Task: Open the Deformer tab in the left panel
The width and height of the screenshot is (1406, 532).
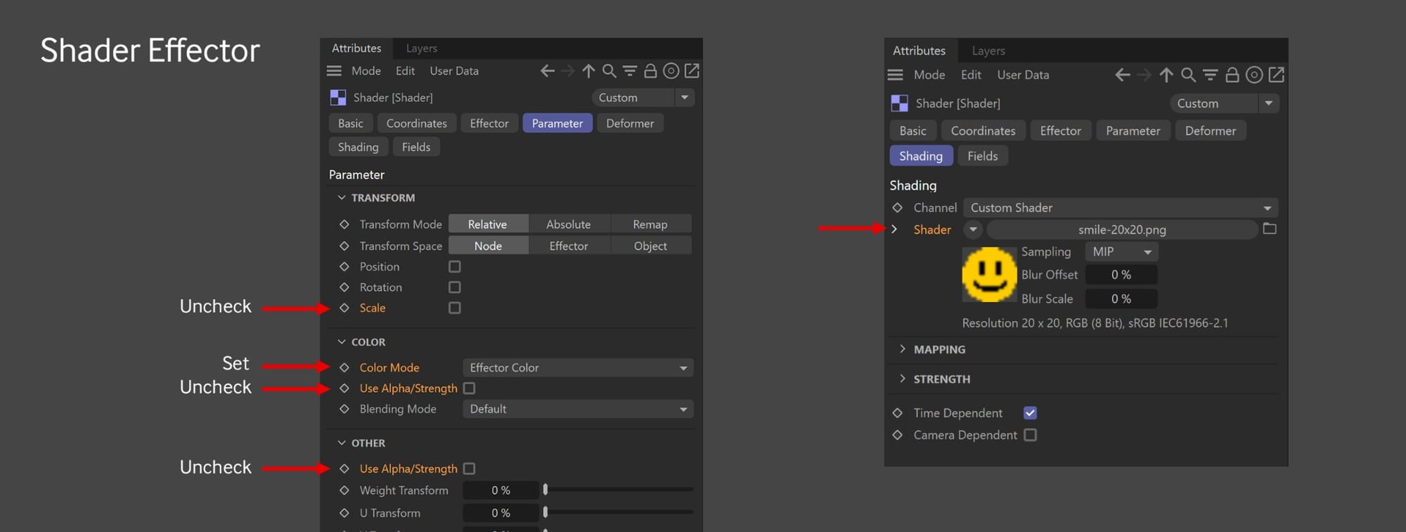Action: [630, 124]
